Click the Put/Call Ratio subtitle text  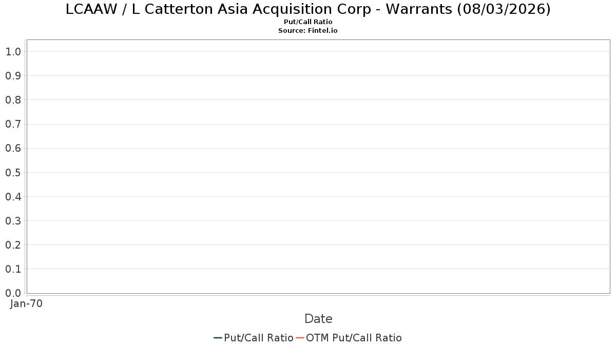pos(308,22)
